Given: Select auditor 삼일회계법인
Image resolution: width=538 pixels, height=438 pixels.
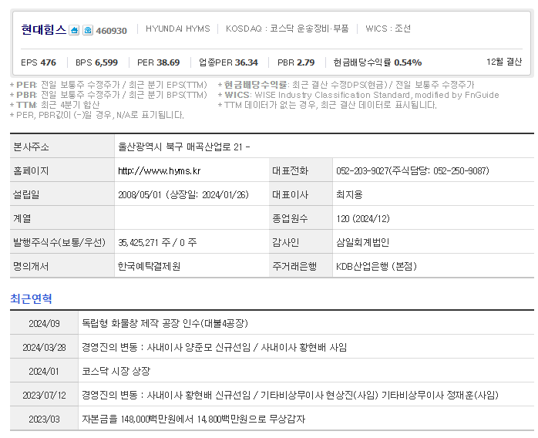Looking at the screenshot, I should click(x=362, y=242).
